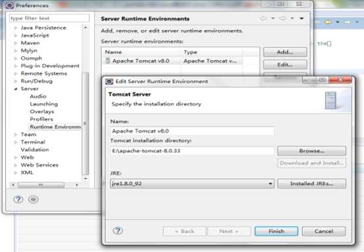Select Launching under Server preferences
The width and height of the screenshot is (364, 252).
[44, 104]
